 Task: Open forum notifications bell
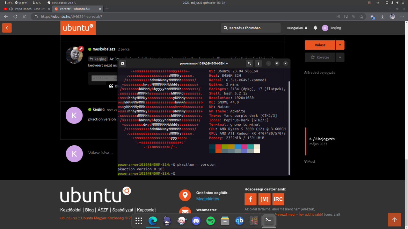click(x=315, y=28)
